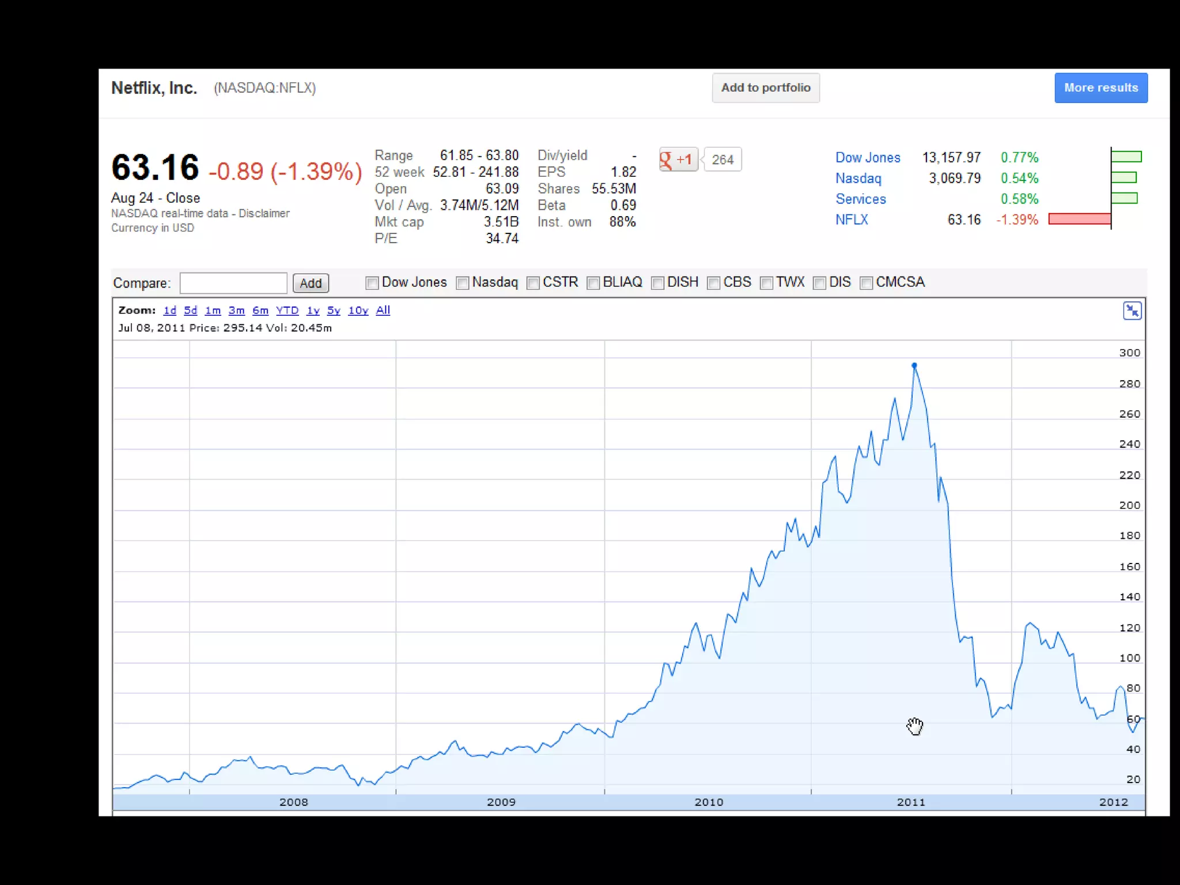Toggle the DISH comparison checkbox
Viewport: 1180px width, 885px height.
(x=657, y=283)
